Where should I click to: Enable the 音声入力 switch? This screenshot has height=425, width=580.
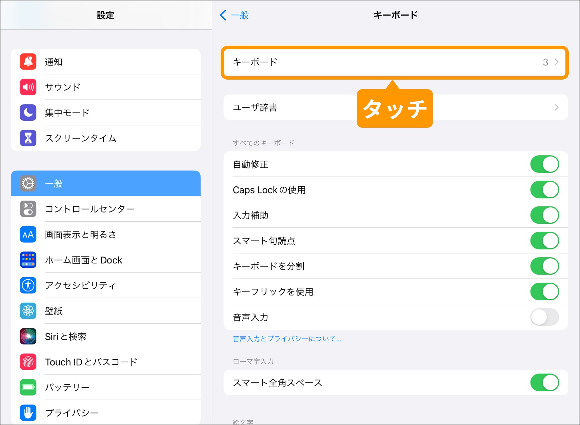pos(544,317)
